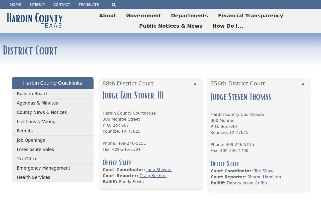Click the bailiff name Deputy Jason Griffin

point(247,183)
